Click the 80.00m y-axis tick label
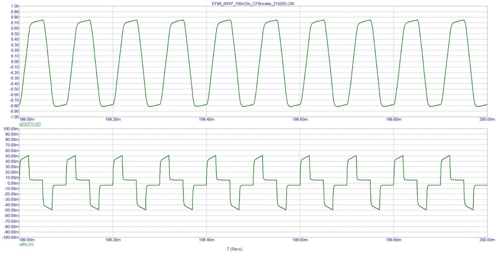Image resolution: width=498 pixels, height=255 pixels. pos(12,139)
